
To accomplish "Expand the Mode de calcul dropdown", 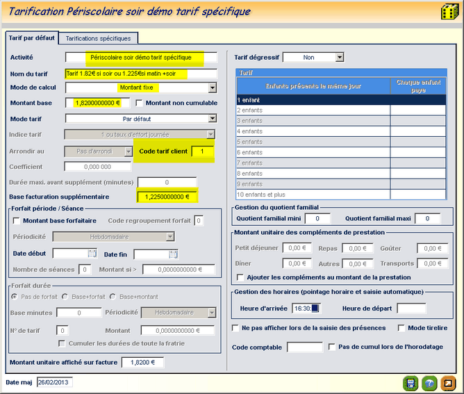I will (x=213, y=88).
